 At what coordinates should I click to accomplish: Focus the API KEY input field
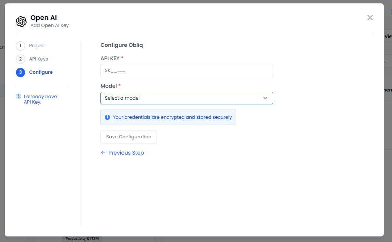coord(186,70)
